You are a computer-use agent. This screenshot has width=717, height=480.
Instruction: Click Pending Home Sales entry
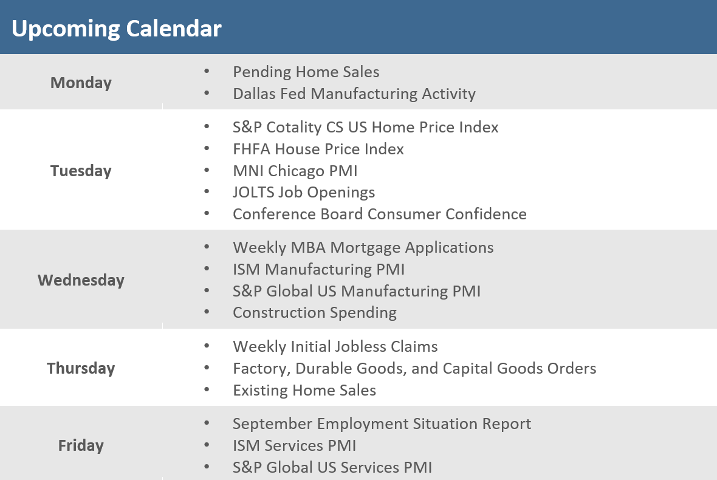tap(306, 72)
